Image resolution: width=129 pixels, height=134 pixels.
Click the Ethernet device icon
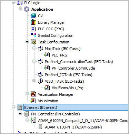20,107
